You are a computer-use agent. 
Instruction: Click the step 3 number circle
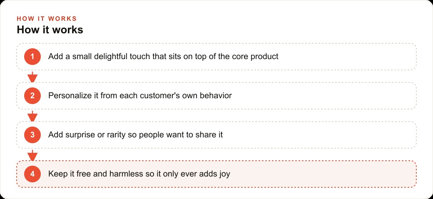(x=32, y=135)
